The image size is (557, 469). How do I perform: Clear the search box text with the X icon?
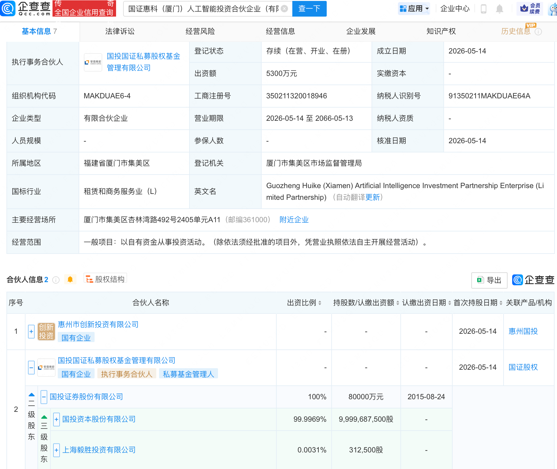(285, 9)
